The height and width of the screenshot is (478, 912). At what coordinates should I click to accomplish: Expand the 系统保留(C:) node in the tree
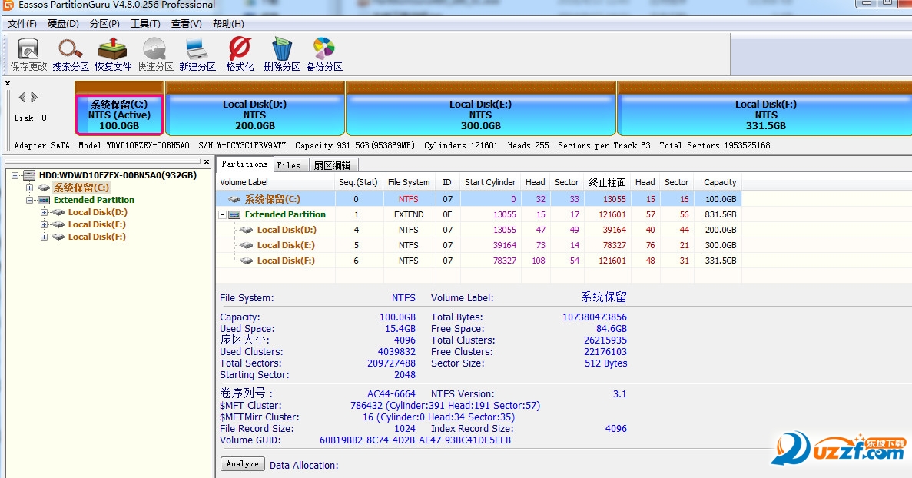tap(29, 188)
